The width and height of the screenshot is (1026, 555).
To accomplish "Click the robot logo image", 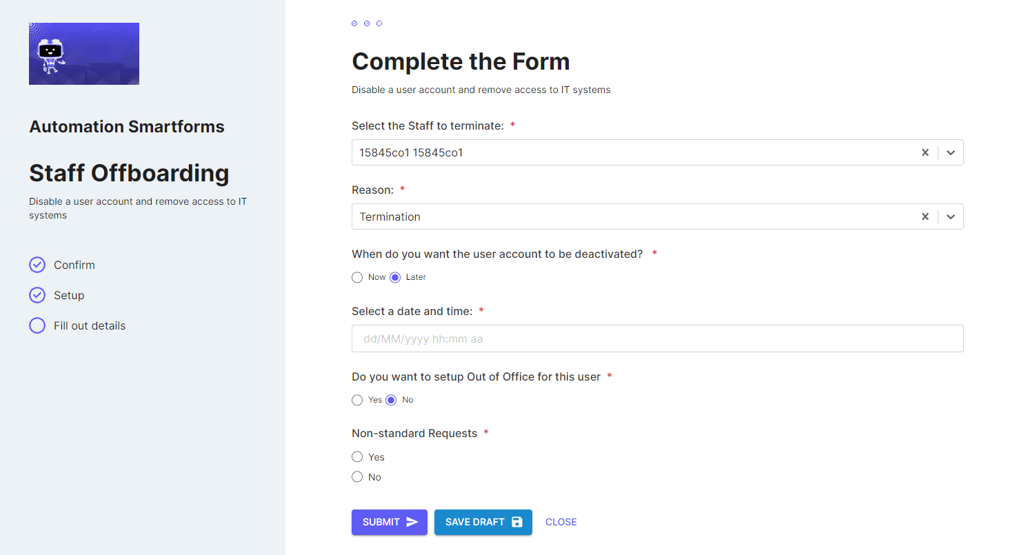I will point(84,54).
